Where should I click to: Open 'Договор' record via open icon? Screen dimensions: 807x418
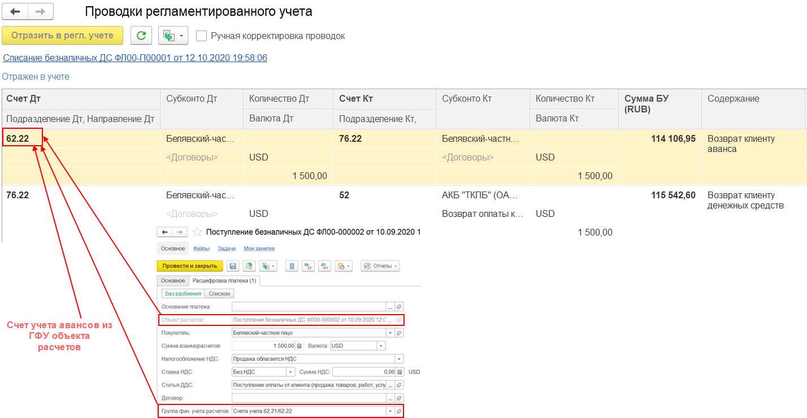point(399,398)
